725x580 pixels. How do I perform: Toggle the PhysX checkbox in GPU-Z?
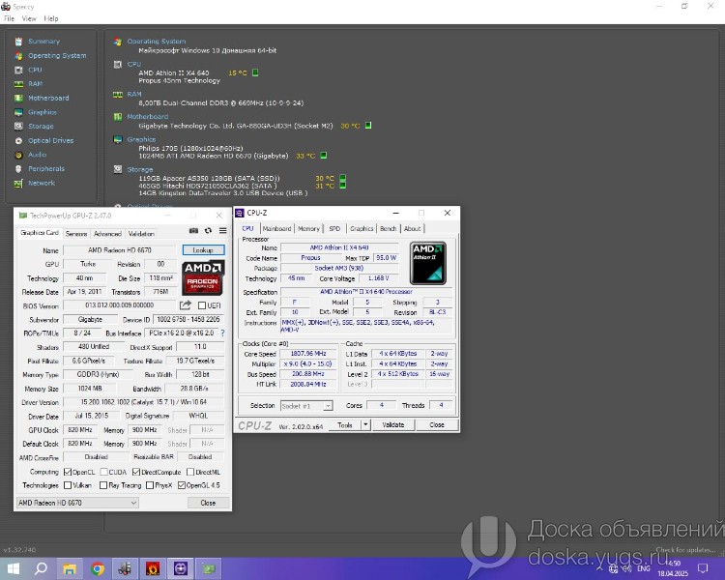point(149,485)
